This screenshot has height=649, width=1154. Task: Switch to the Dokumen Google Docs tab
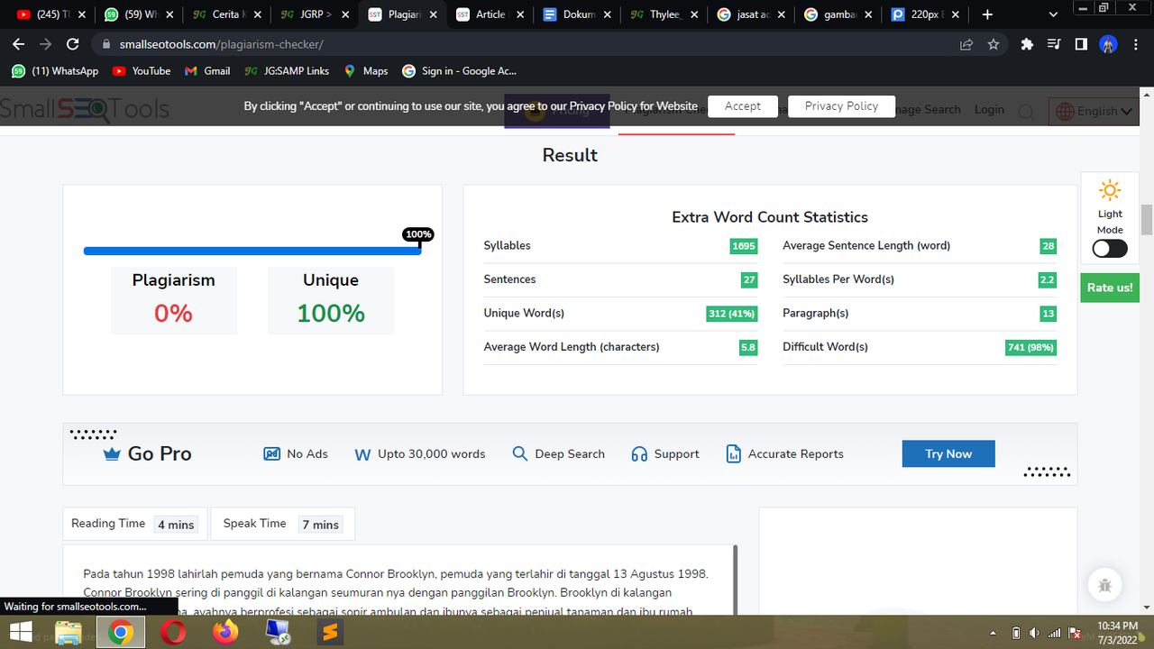tap(578, 14)
